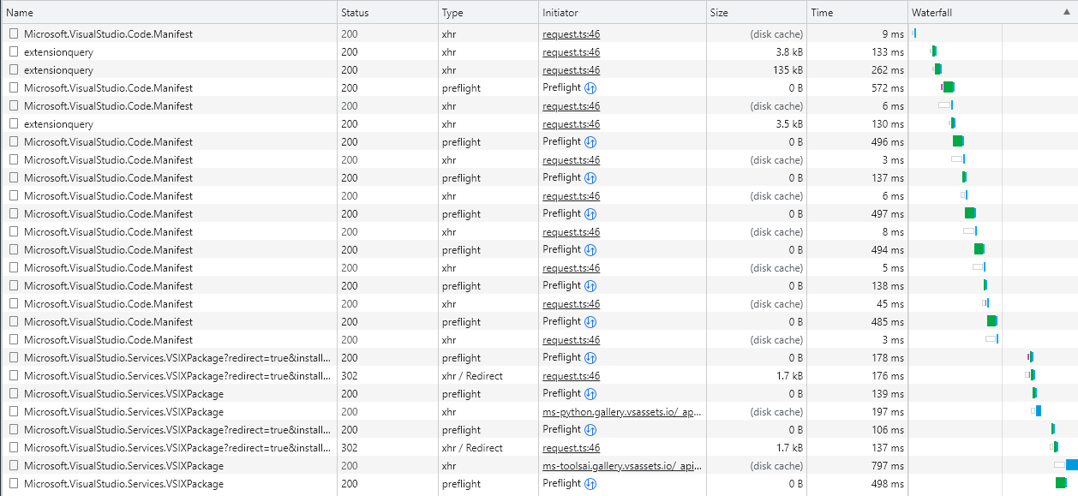Click the Preflight icon beside the 496 ms request
The image size is (1078, 496).
590,141
